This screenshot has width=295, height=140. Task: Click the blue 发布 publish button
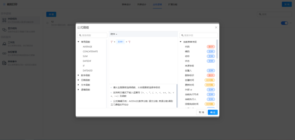(x=287, y=4)
